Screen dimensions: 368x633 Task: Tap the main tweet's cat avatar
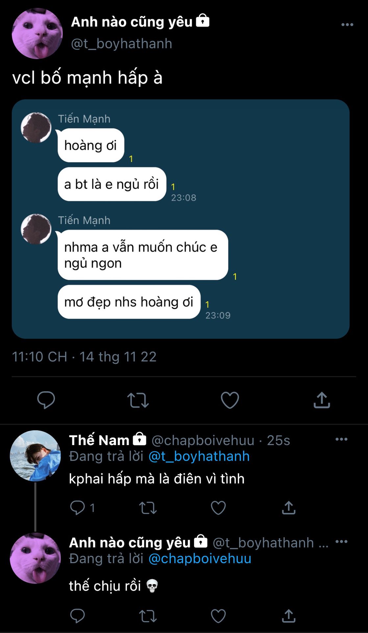point(37,34)
